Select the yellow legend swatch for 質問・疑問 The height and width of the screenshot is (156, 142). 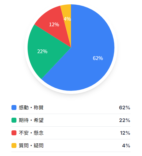14,145
